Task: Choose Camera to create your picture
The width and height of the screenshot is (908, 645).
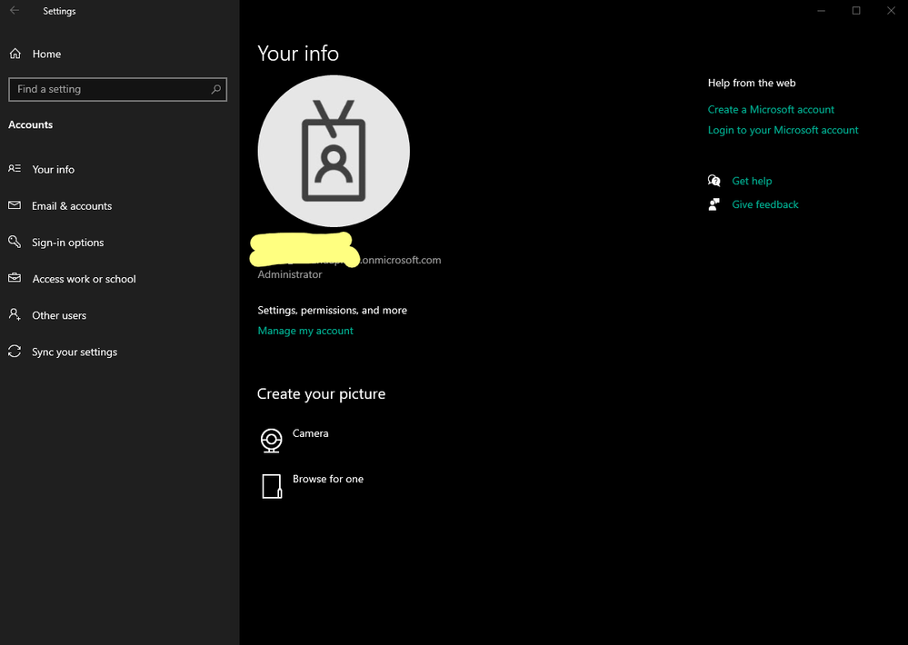Action: tap(310, 433)
